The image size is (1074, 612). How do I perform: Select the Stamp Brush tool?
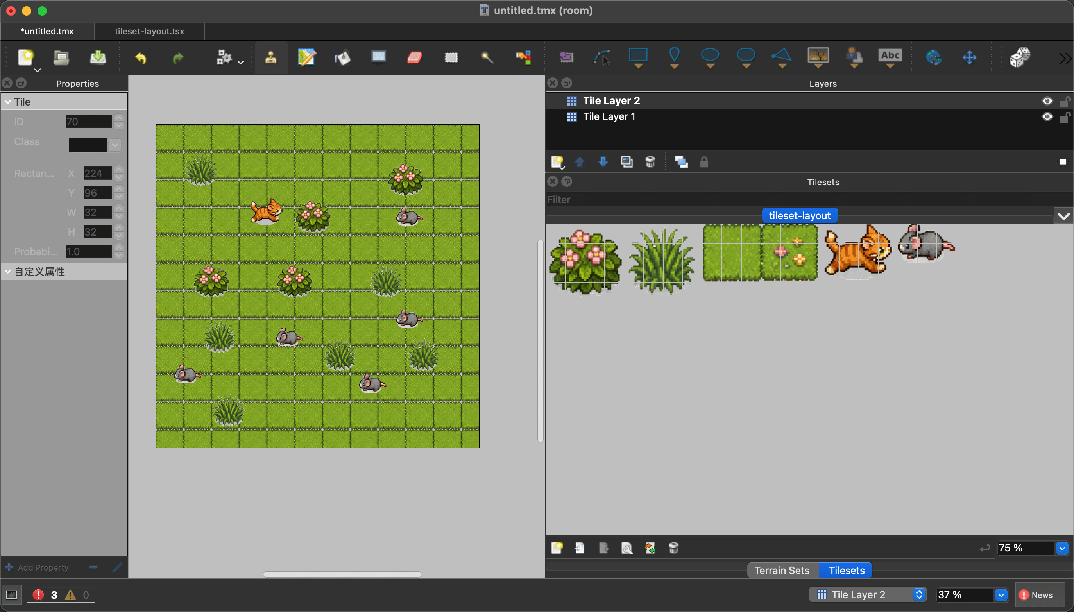(271, 57)
